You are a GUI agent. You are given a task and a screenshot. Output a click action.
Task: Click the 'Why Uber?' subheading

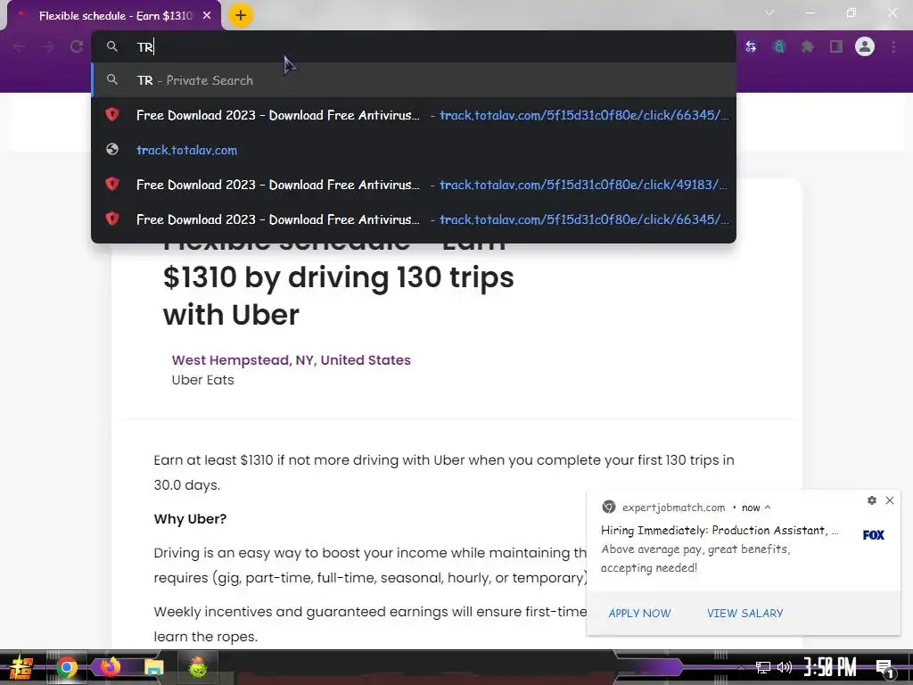click(x=190, y=518)
